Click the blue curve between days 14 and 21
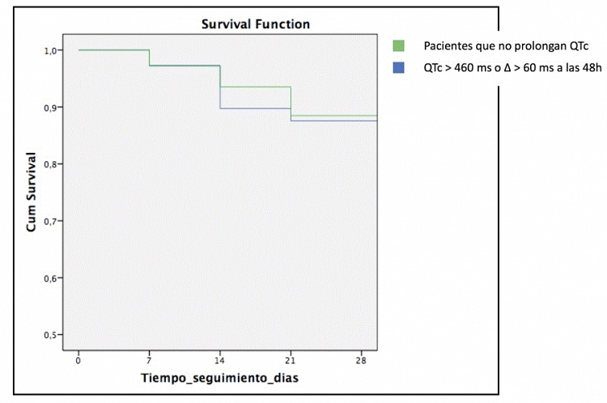 coord(256,108)
